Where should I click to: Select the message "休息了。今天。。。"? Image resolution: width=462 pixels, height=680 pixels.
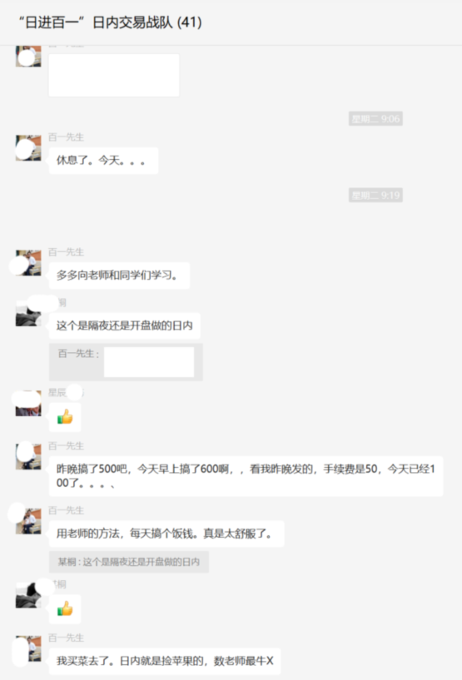(103, 161)
